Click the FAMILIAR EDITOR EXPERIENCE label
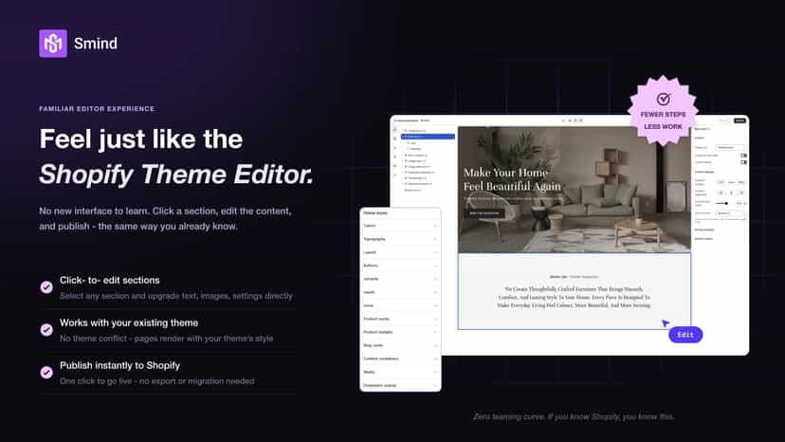The image size is (785, 442). pos(97,109)
